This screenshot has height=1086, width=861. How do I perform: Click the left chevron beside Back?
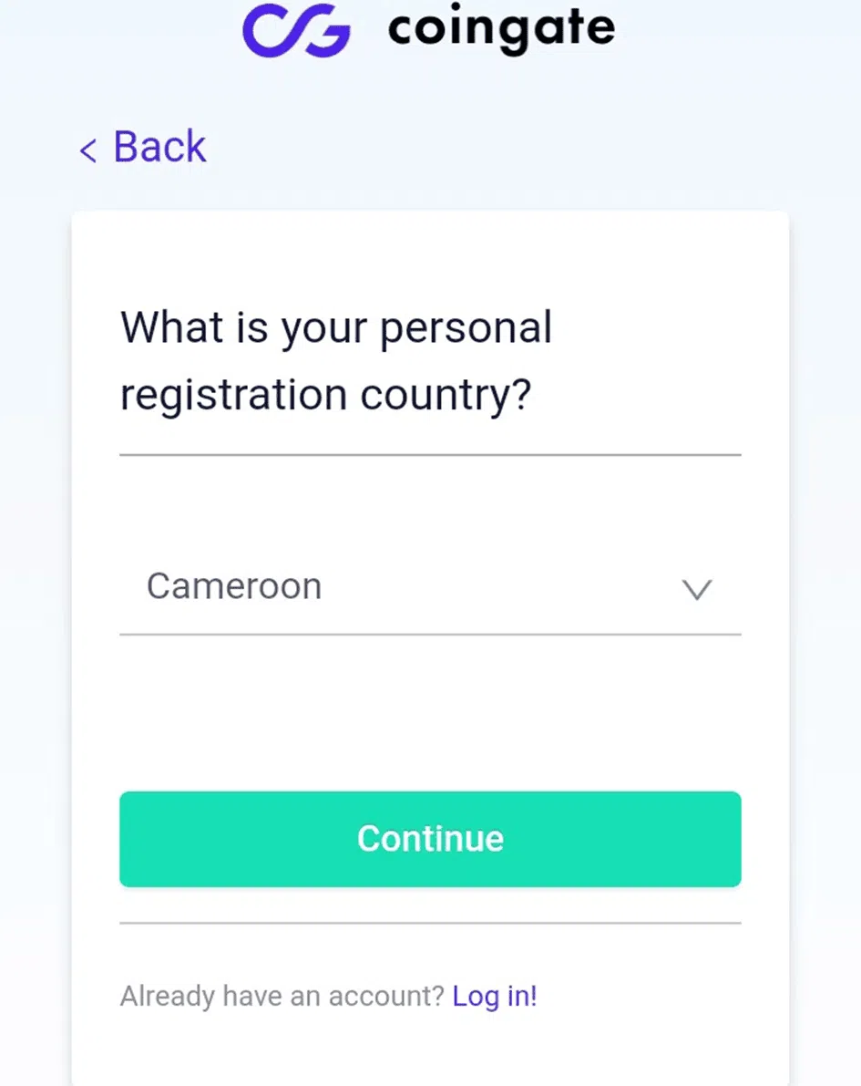[87, 150]
